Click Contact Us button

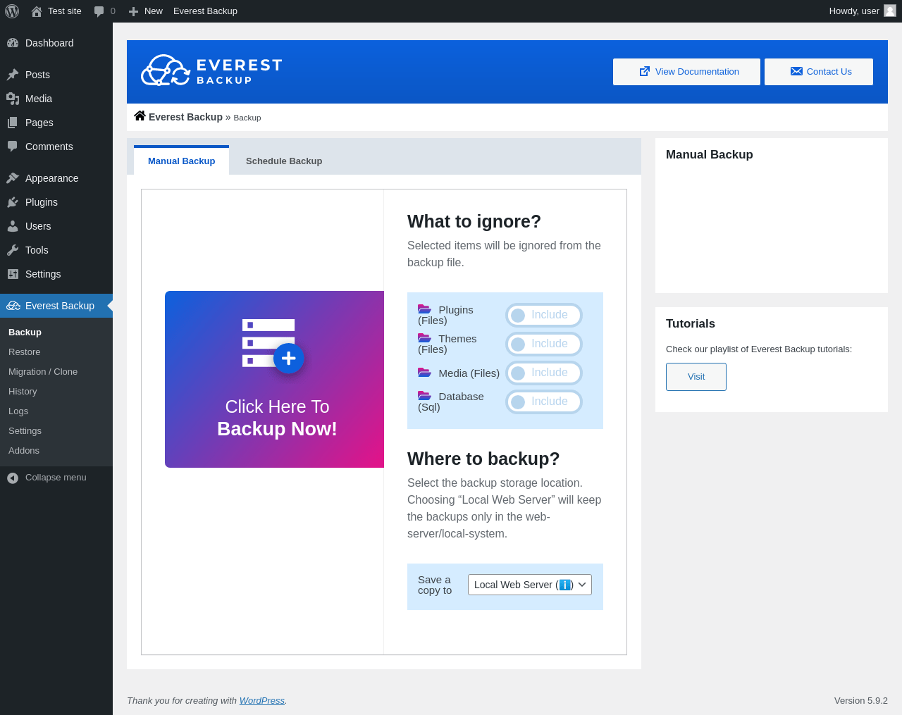[819, 72]
